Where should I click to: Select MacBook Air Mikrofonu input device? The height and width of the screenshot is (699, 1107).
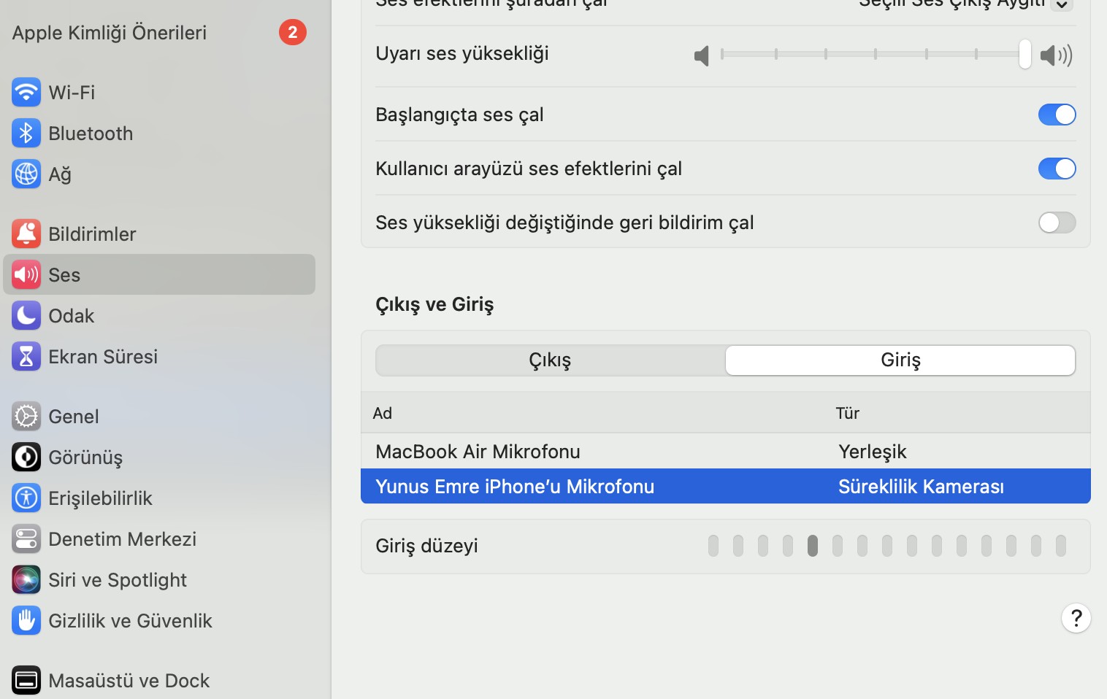(x=478, y=451)
